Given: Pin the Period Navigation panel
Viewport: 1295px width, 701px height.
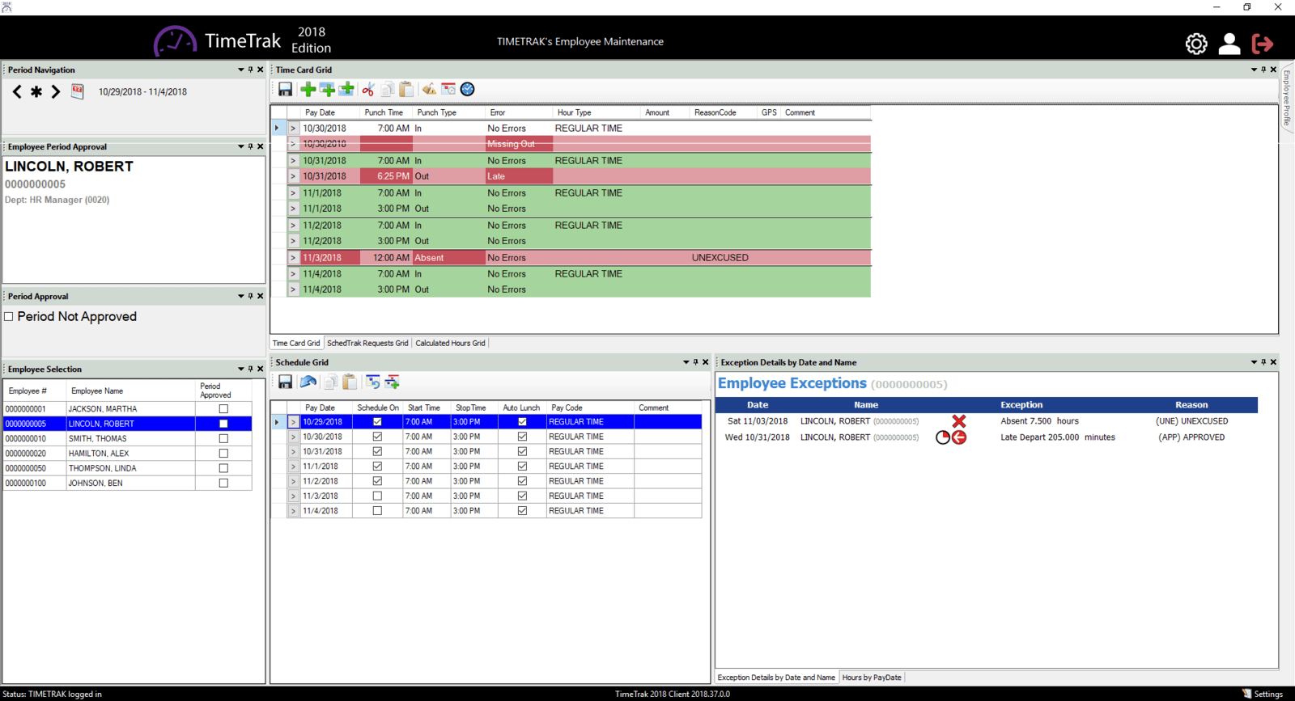Looking at the screenshot, I should (251, 70).
